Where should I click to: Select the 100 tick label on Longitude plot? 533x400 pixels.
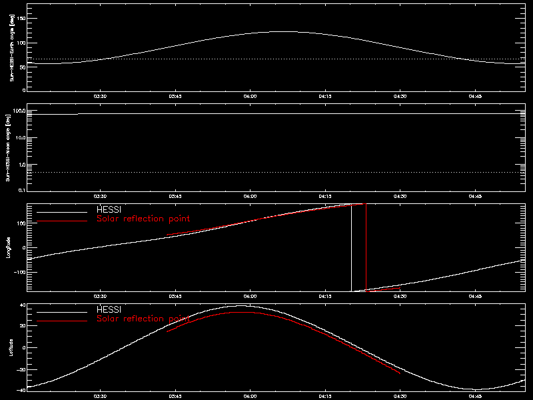pos(21,223)
